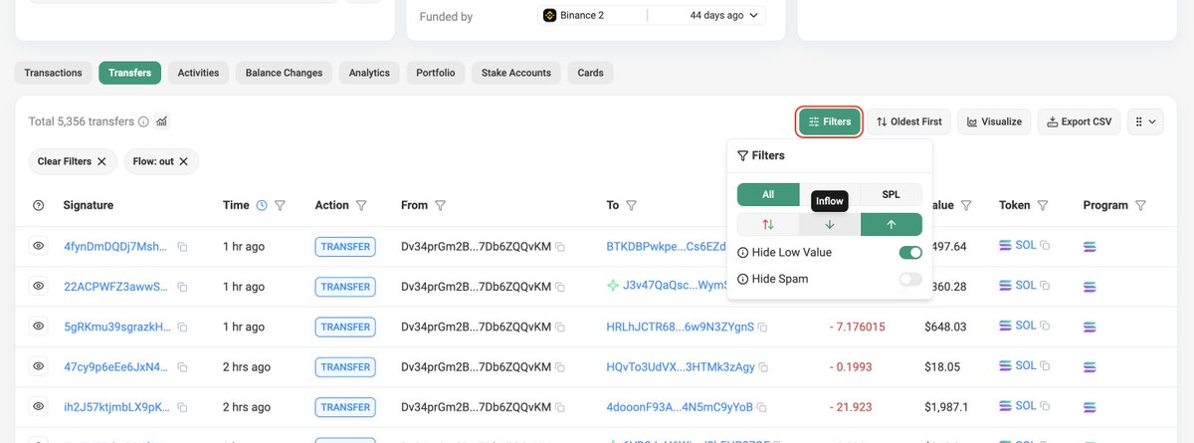
Task: Open recipient link 4dooonF93A...4N5mC9yYoB
Action: (680, 407)
